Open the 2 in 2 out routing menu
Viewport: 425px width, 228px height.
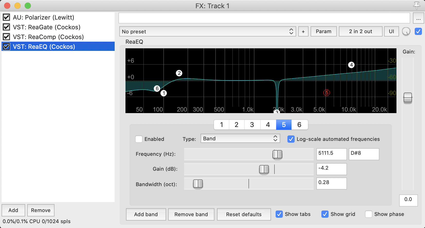point(360,31)
